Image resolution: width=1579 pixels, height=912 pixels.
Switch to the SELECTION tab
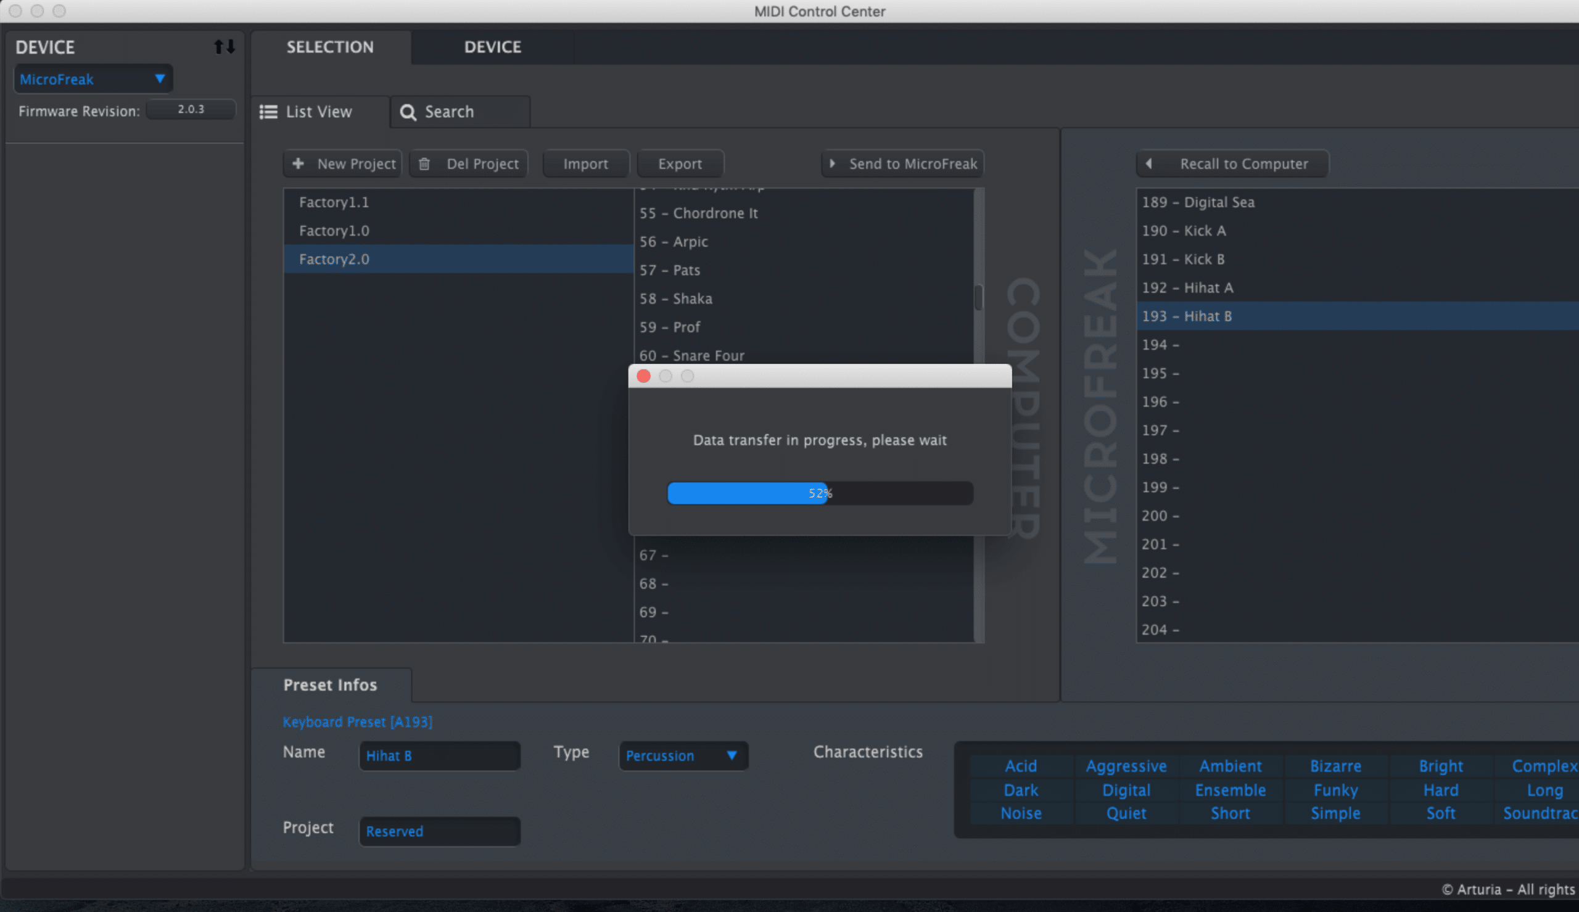tap(330, 47)
